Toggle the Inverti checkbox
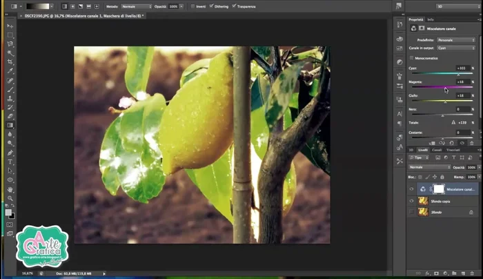 coord(192,6)
